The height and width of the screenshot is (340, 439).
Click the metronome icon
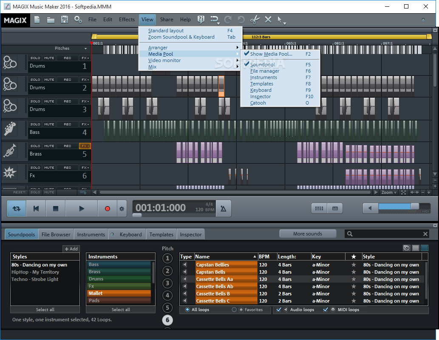tap(224, 209)
